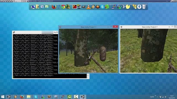Launch the VB icon in the top dock
Viewport: 177px width, 99px height.
(x=42, y=7)
